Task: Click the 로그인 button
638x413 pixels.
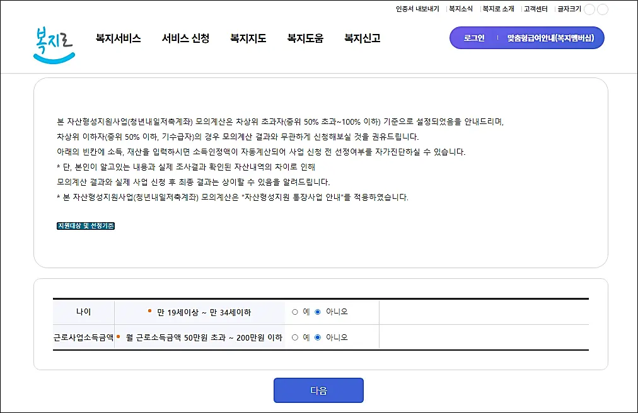Action: pos(473,38)
